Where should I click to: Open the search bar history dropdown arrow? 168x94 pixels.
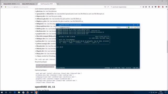click(141, 7)
